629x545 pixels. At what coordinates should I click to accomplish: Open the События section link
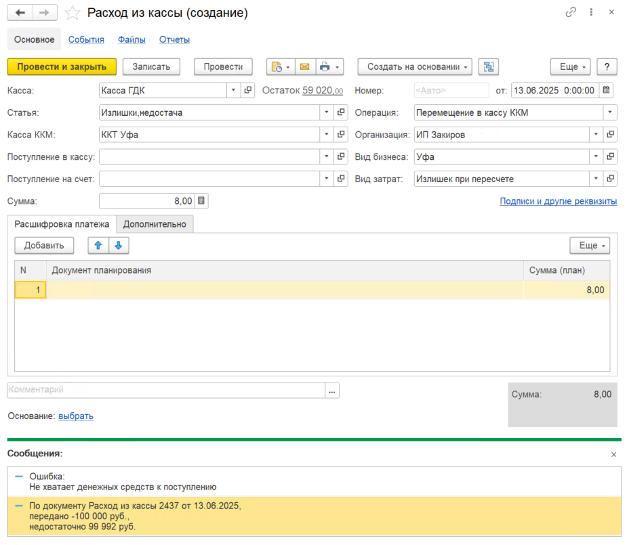(86, 40)
